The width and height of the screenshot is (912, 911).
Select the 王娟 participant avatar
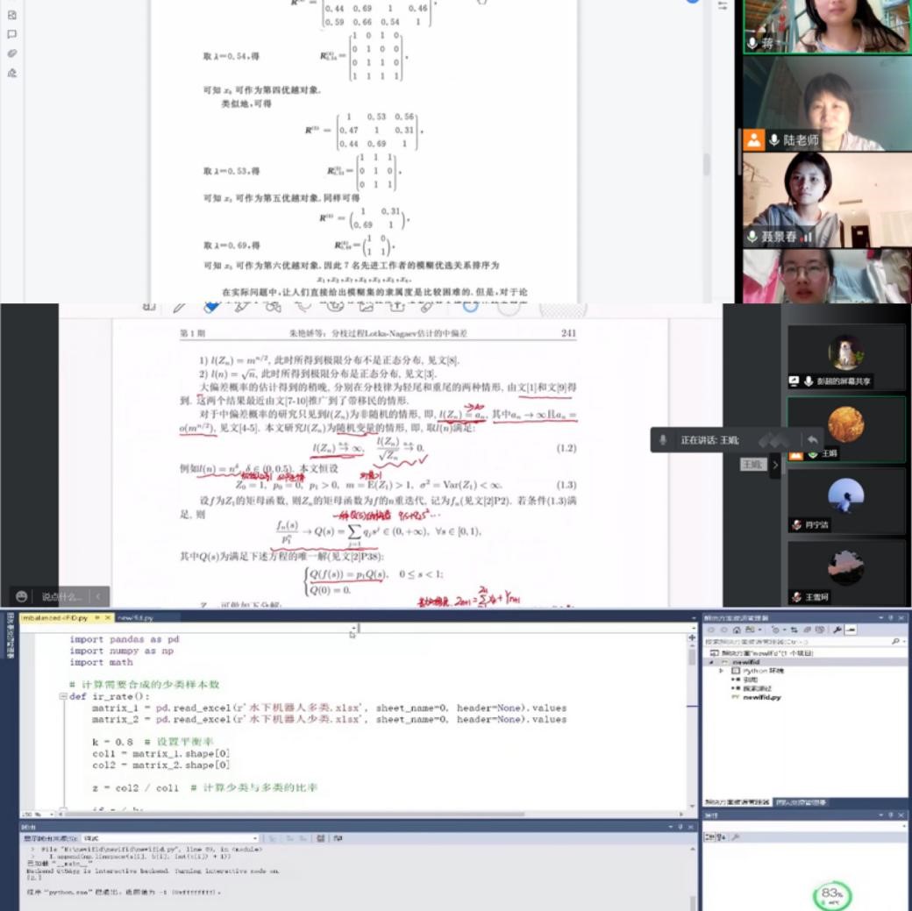pos(845,424)
